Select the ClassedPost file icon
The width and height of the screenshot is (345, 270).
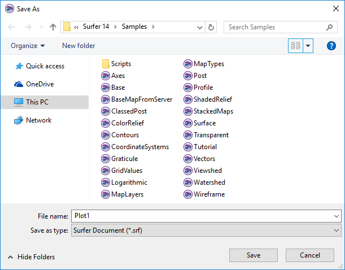[x=106, y=111]
